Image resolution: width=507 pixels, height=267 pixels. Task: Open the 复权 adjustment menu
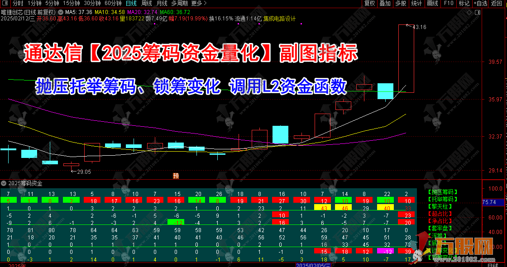pos(369,3)
